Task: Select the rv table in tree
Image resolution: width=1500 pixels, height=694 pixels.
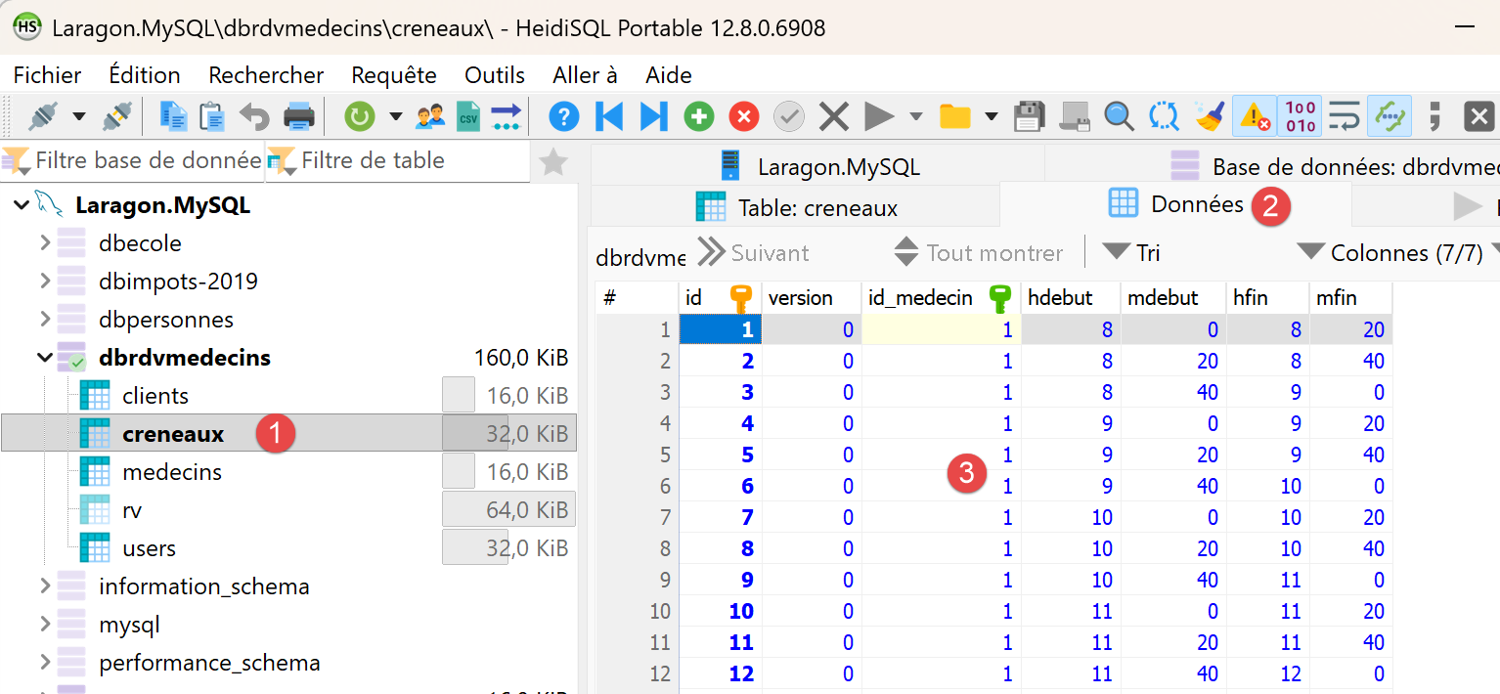Action: click(x=132, y=510)
